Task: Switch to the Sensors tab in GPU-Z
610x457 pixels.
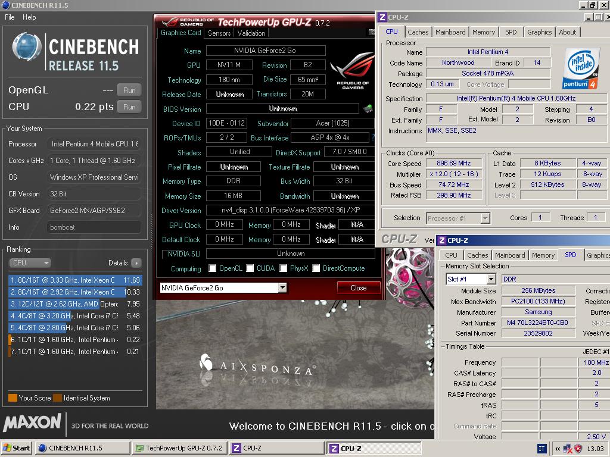Action: tap(219, 33)
